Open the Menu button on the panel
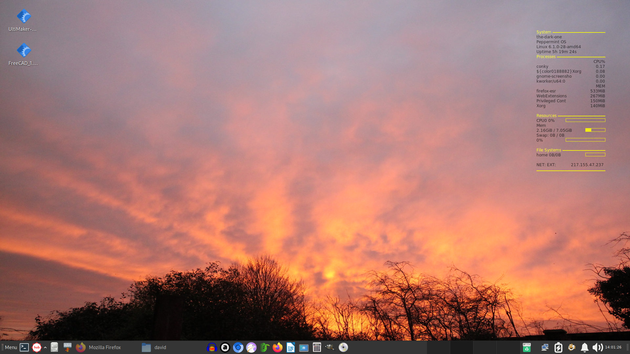This screenshot has height=354, width=630. point(10,347)
